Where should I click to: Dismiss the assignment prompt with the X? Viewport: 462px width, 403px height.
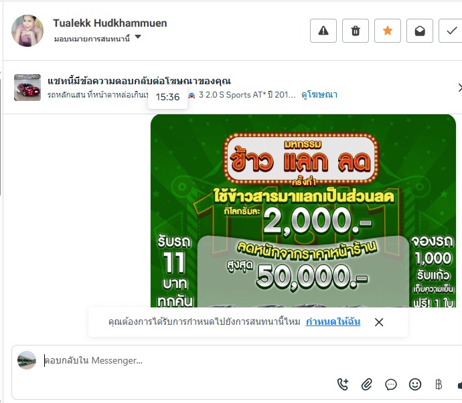[379, 322]
